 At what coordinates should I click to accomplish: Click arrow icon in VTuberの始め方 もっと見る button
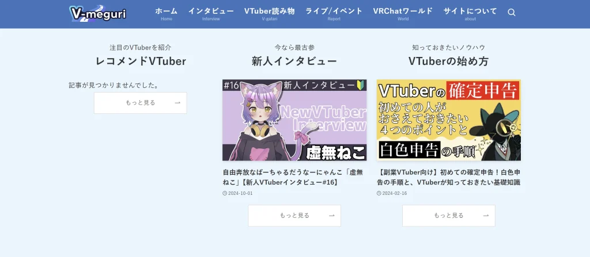pos(486,216)
